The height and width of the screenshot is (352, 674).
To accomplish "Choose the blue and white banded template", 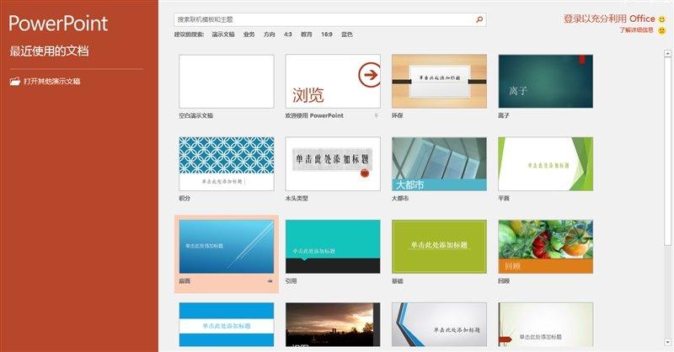I will [227, 324].
